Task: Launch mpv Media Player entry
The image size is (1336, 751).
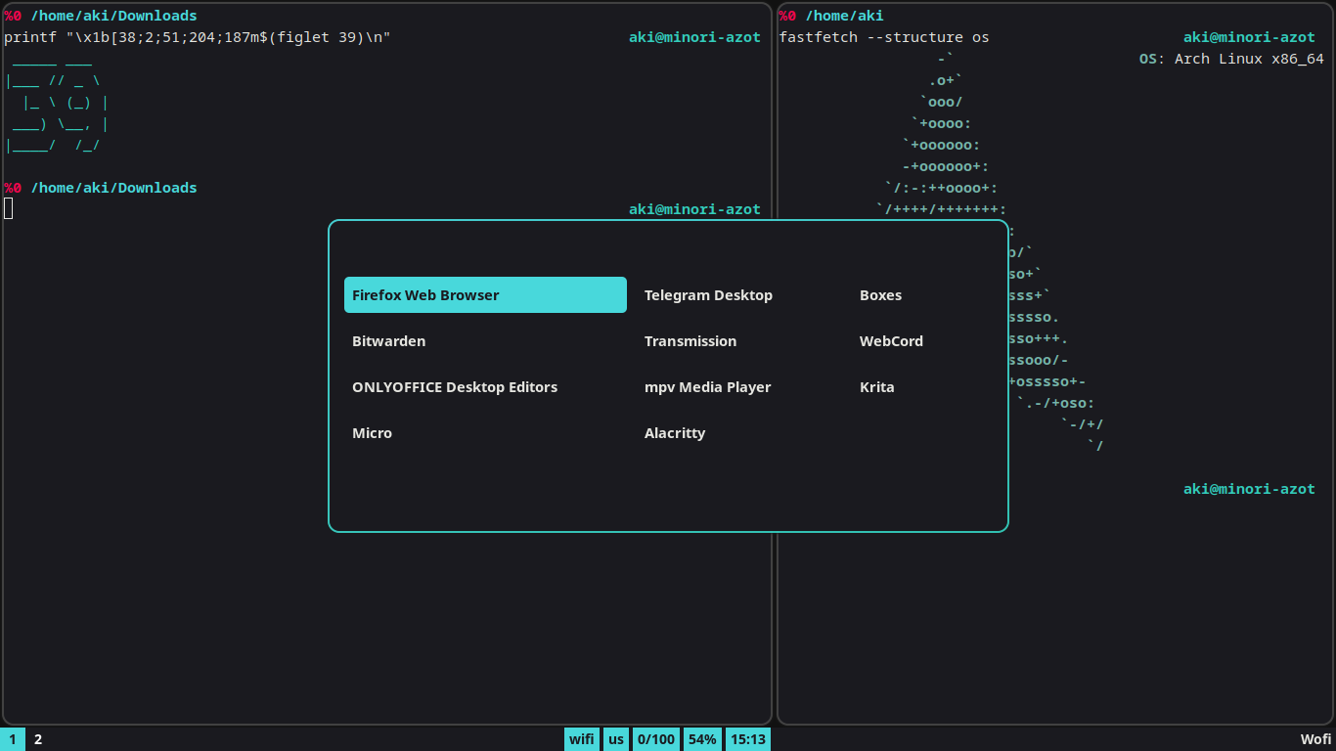Action: (x=707, y=387)
